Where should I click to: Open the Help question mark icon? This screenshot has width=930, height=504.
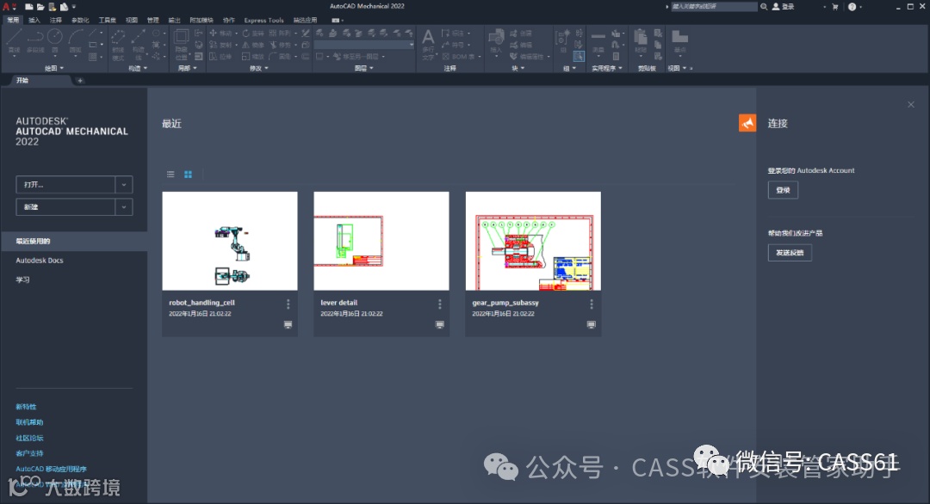pyautogui.click(x=852, y=7)
